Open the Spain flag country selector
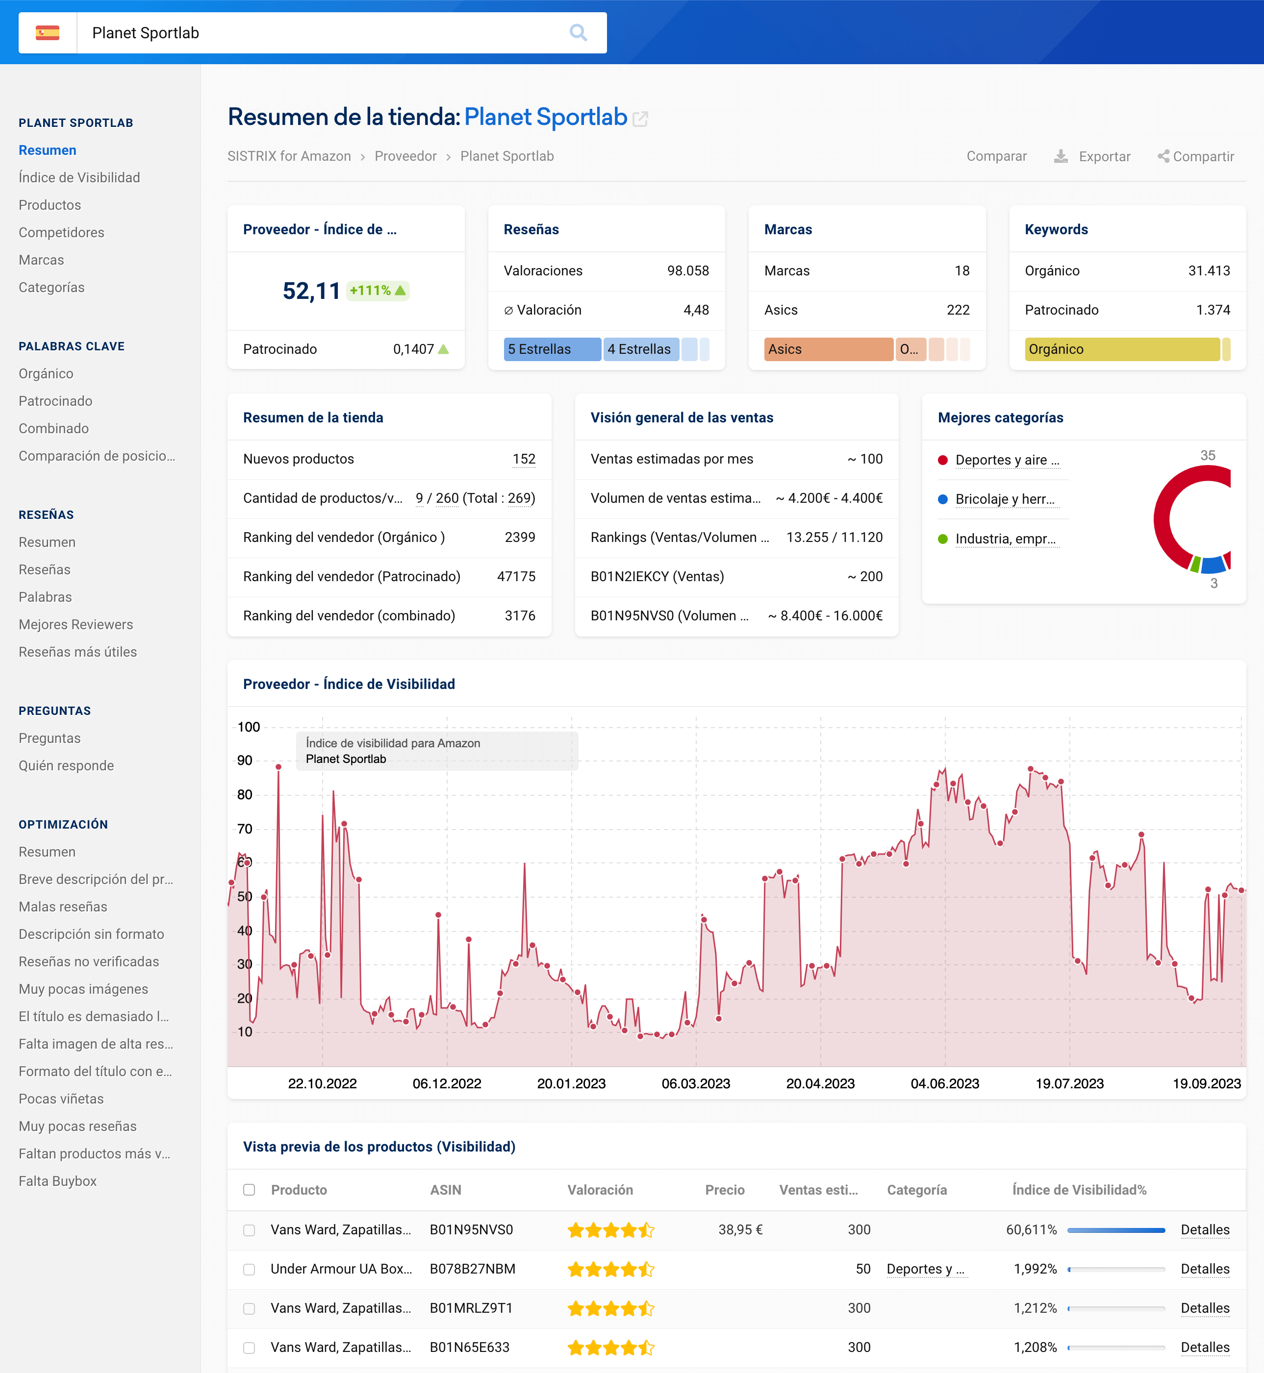This screenshot has height=1373, width=1264. click(x=47, y=32)
